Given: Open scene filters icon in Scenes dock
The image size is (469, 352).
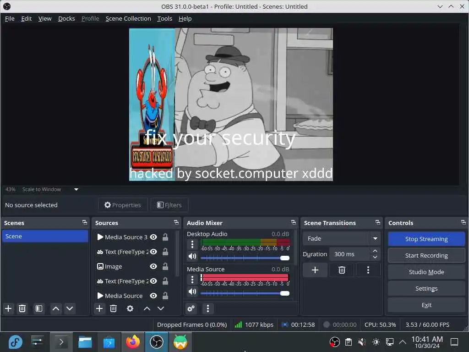Looking at the screenshot, I should point(39,308).
